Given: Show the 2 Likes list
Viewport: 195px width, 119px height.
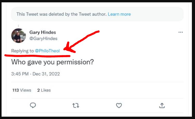Looking at the screenshot, I should pyautogui.click(x=44, y=90).
